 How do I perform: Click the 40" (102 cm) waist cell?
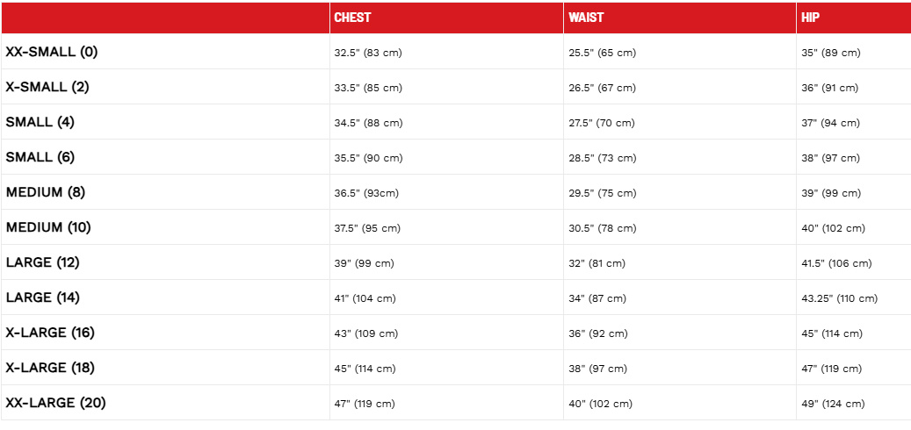(x=600, y=404)
